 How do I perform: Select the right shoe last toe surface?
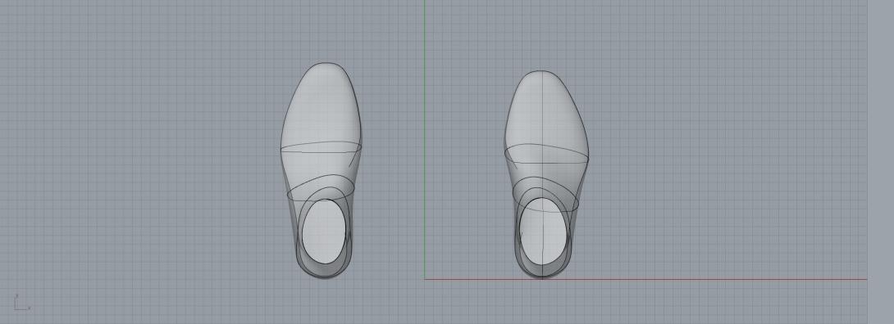(545, 110)
